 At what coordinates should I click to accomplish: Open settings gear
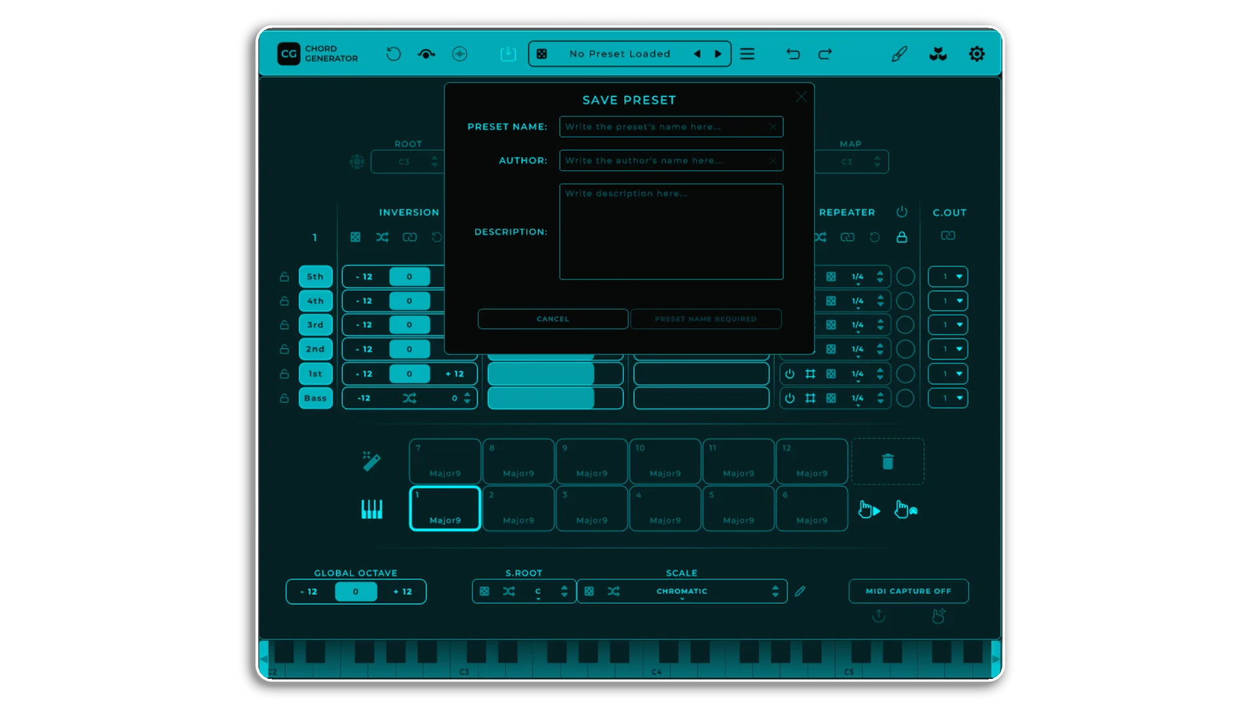[x=977, y=54]
